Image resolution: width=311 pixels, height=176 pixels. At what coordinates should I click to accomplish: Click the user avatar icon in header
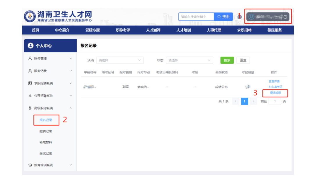point(251,17)
